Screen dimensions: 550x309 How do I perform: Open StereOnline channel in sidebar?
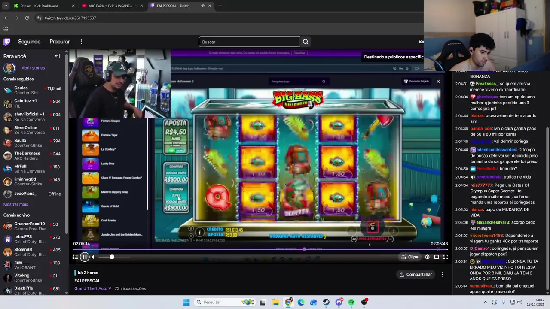coord(33,130)
